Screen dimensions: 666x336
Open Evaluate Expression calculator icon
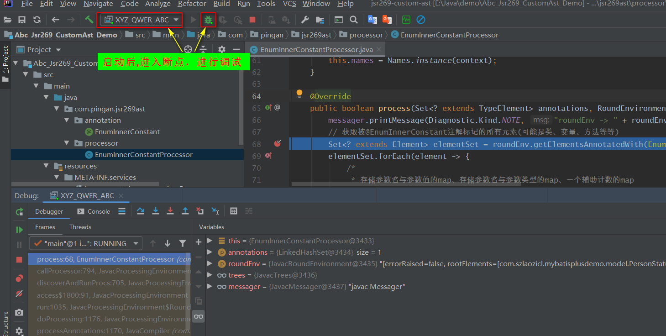(x=234, y=211)
